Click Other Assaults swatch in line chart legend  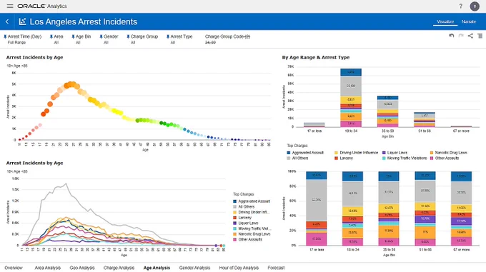(234, 239)
